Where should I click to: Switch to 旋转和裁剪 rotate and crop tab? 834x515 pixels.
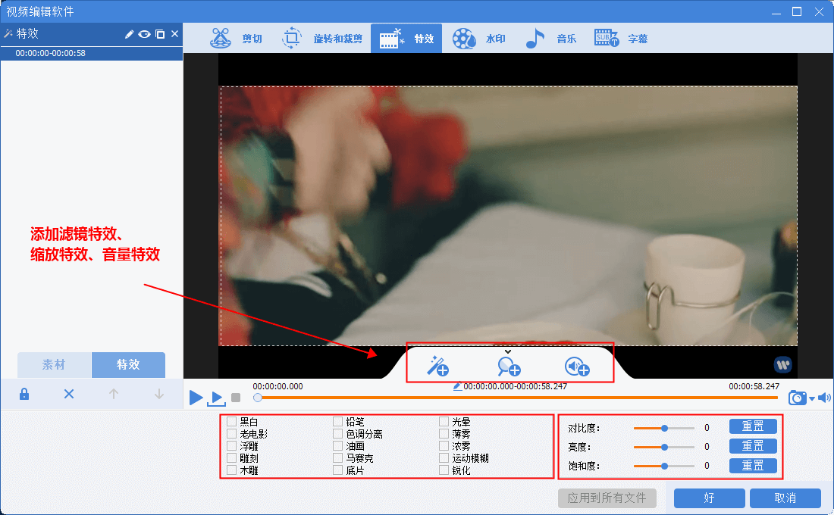tap(321, 39)
